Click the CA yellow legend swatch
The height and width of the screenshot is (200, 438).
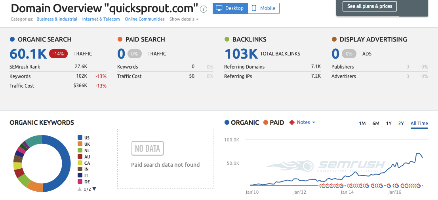pyautogui.click(x=80, y=163)
